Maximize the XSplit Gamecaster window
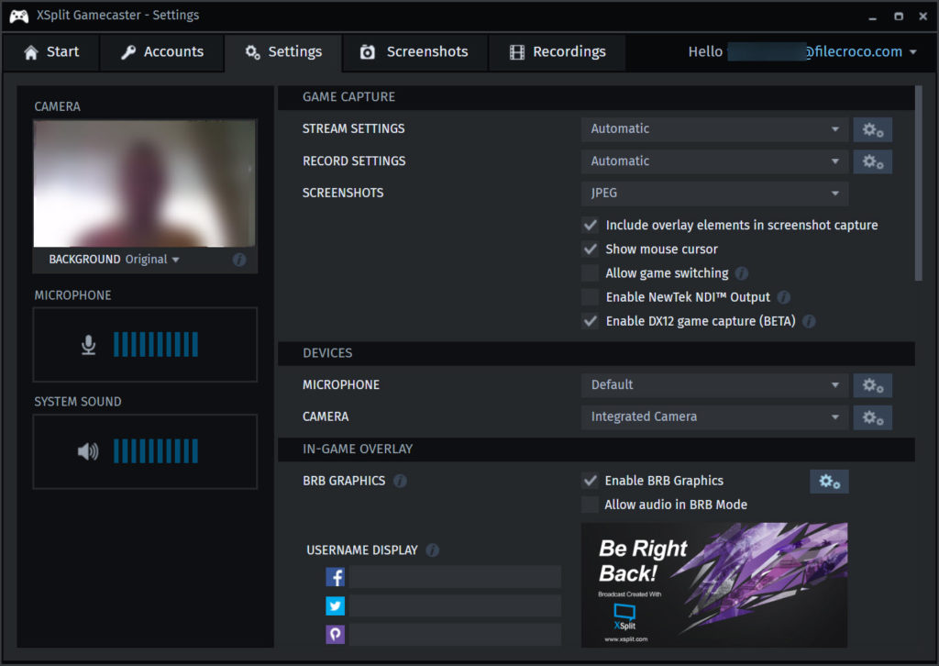Image resolution: width=939 pixels, height=666 pixels. coord(899,17)
